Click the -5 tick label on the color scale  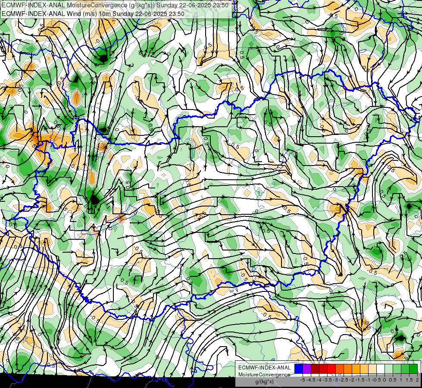pyautogui.click(x=303, y=380)
